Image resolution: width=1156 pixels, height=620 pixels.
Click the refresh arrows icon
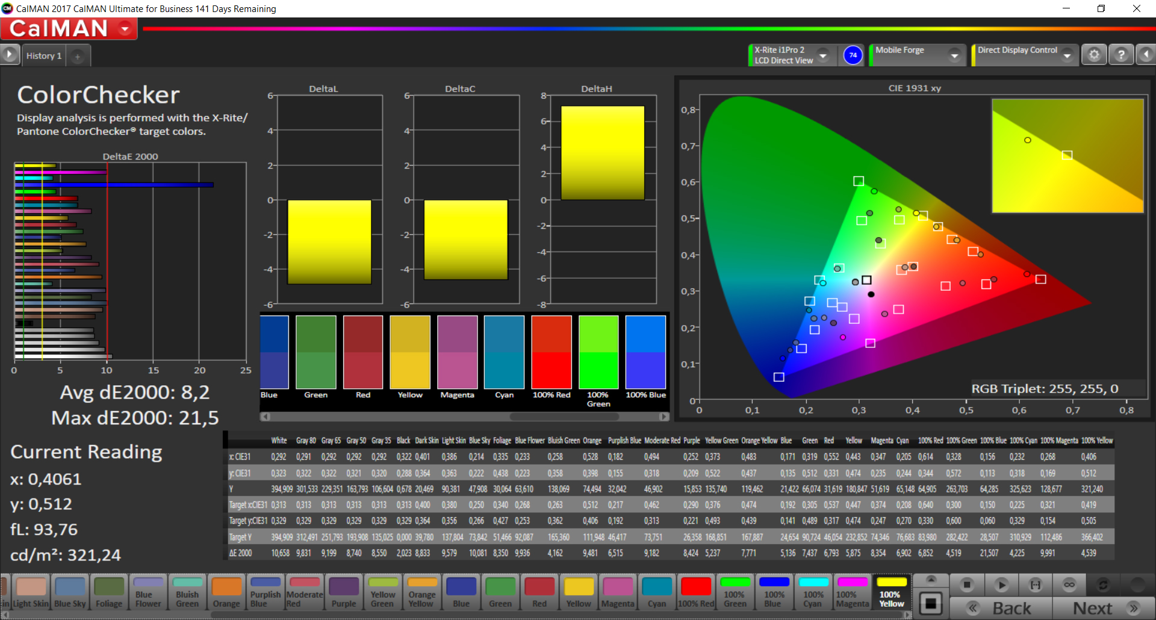[1103, 584]
